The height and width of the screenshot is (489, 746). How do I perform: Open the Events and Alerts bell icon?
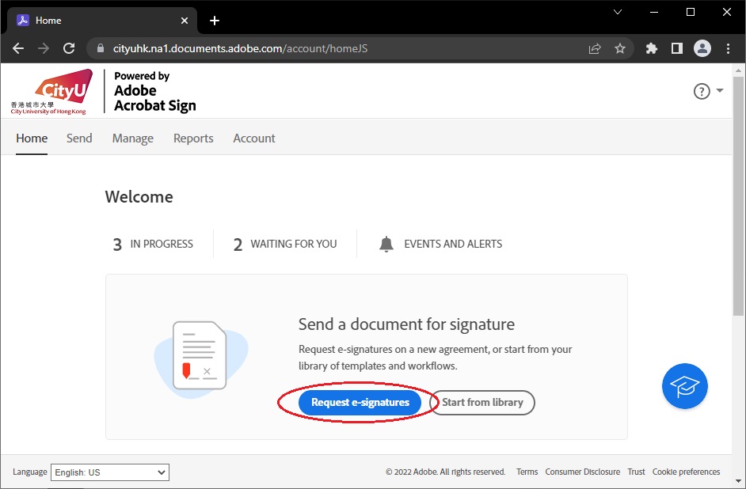386,244
